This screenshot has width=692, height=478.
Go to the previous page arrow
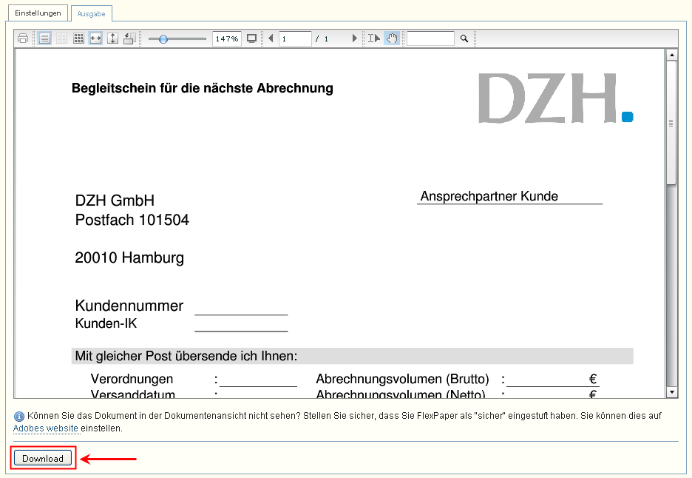tap(271, 38)
